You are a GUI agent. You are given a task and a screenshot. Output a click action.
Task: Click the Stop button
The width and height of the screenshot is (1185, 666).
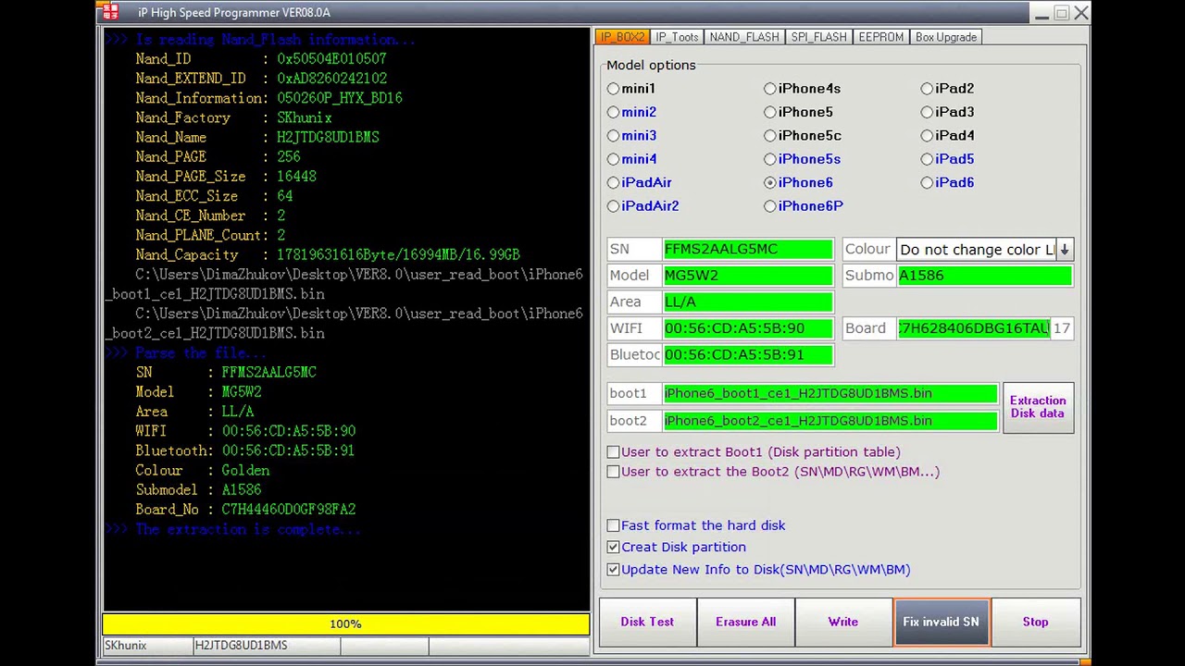tap(1035, 622)
